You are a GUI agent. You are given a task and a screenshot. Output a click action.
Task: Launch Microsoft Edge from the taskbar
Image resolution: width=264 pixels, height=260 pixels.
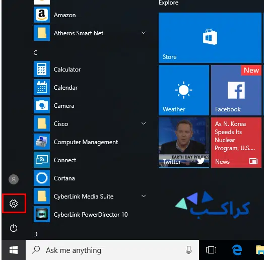(x=237, y=250)
